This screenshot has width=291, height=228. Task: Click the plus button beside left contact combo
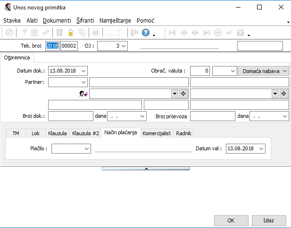point(184,94)
